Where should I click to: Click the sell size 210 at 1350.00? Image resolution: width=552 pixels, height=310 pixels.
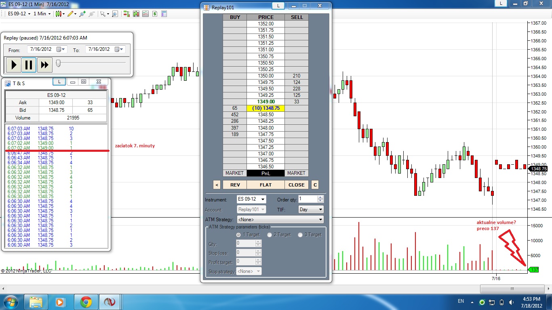pyautogui.click(x=297, y=76)
